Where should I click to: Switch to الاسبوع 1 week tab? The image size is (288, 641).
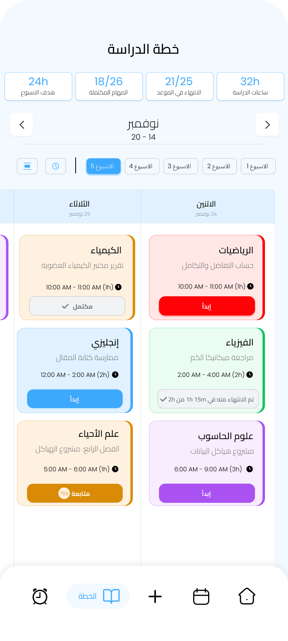[x=258, y=166]
